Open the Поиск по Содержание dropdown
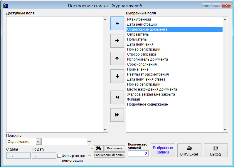Screen dimensions: 234x167 pos(38,142)
